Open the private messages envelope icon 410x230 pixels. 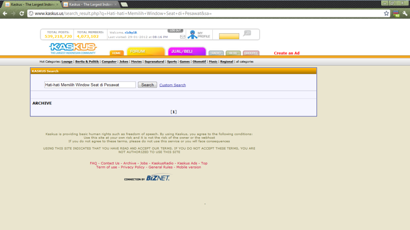click(x=182, y=37)
